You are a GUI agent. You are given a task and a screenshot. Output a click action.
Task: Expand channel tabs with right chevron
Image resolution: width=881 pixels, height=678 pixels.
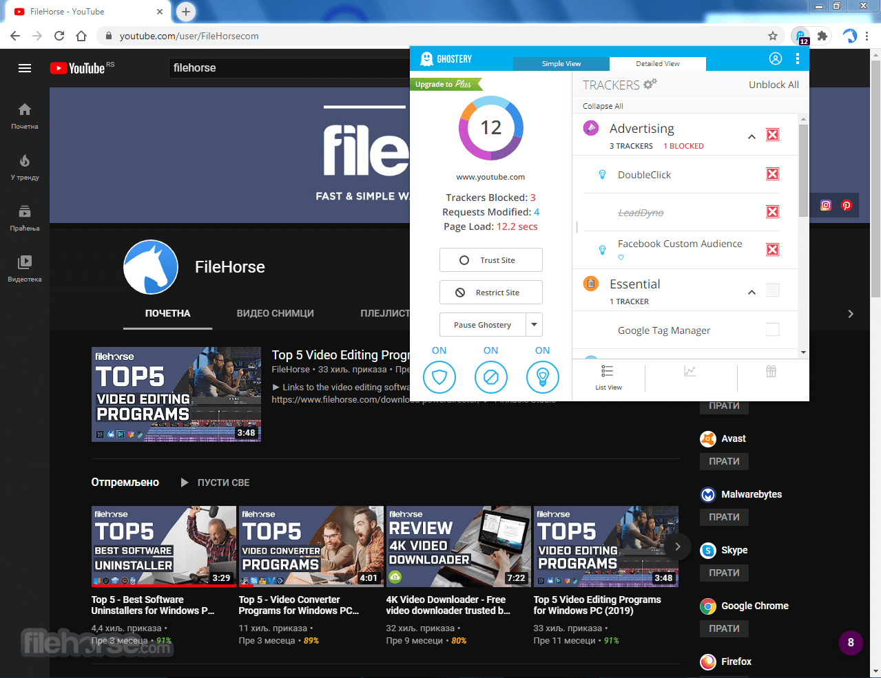[x=851, y=314]
